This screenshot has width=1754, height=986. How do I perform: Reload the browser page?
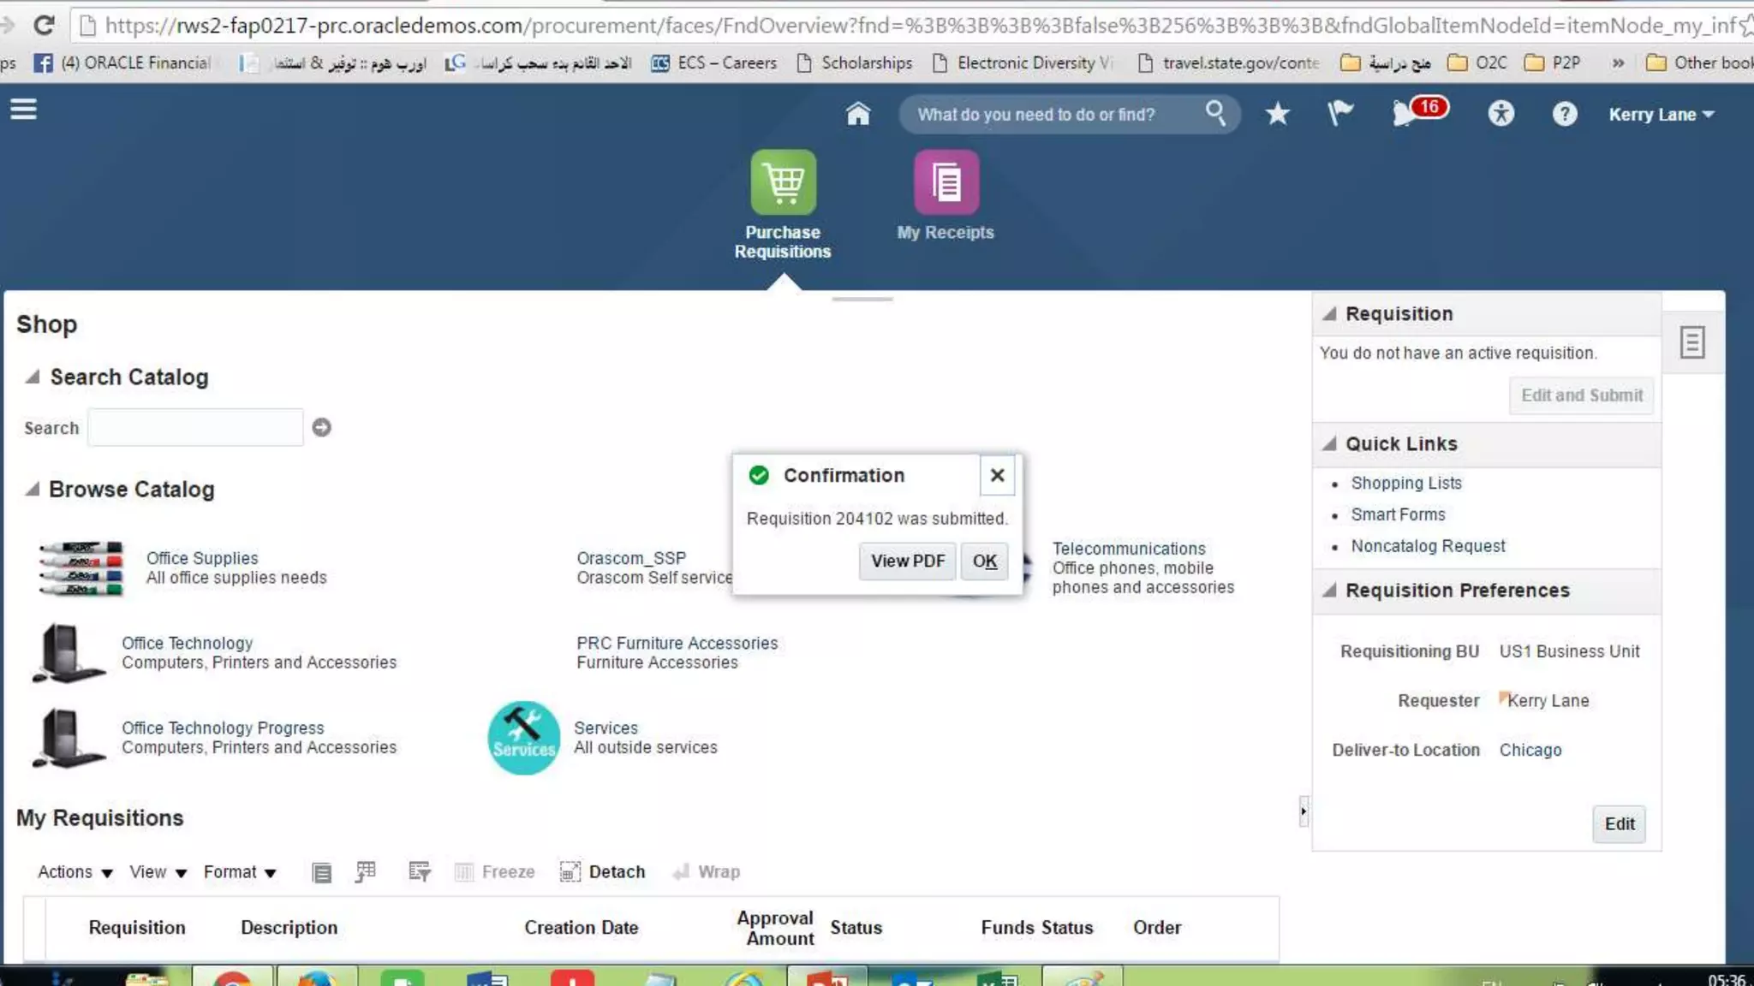tap(44, 25)
